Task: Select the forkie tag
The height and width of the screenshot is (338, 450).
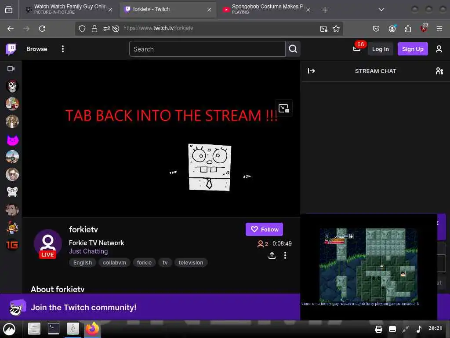Action: click(x=144, y=263)
